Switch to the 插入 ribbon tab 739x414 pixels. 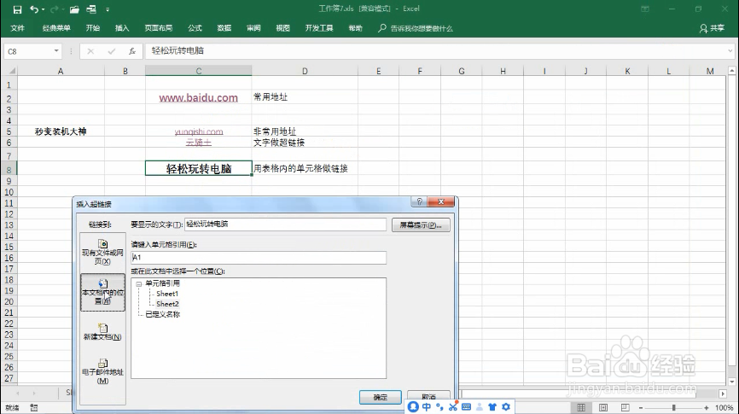pos(122,28)
